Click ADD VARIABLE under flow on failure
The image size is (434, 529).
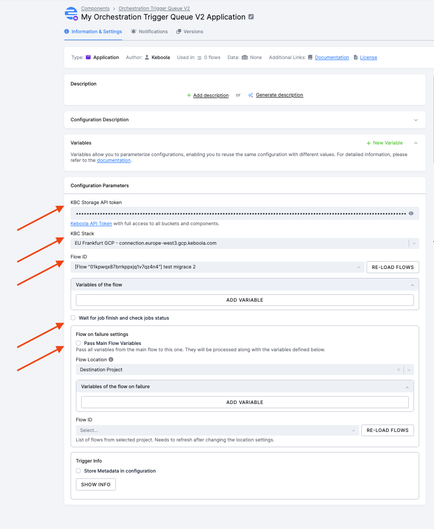(x=244, y=402)
